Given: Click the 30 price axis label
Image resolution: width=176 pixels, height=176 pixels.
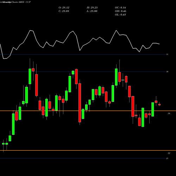Looking at the screenshot, I should tap(167, 71).
